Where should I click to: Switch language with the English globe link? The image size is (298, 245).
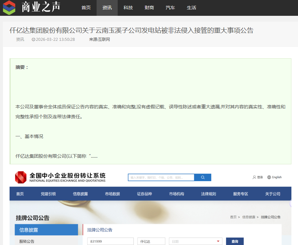point(275,177)
